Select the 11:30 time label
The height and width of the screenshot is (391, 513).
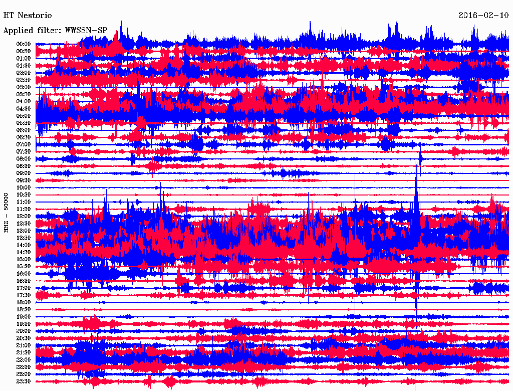(24, 209)
